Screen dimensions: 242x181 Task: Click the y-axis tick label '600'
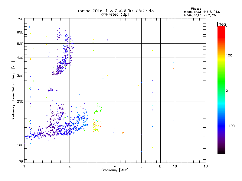(20, 32)
